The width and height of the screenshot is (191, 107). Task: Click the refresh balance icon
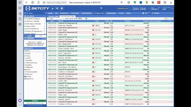(149, 8)
